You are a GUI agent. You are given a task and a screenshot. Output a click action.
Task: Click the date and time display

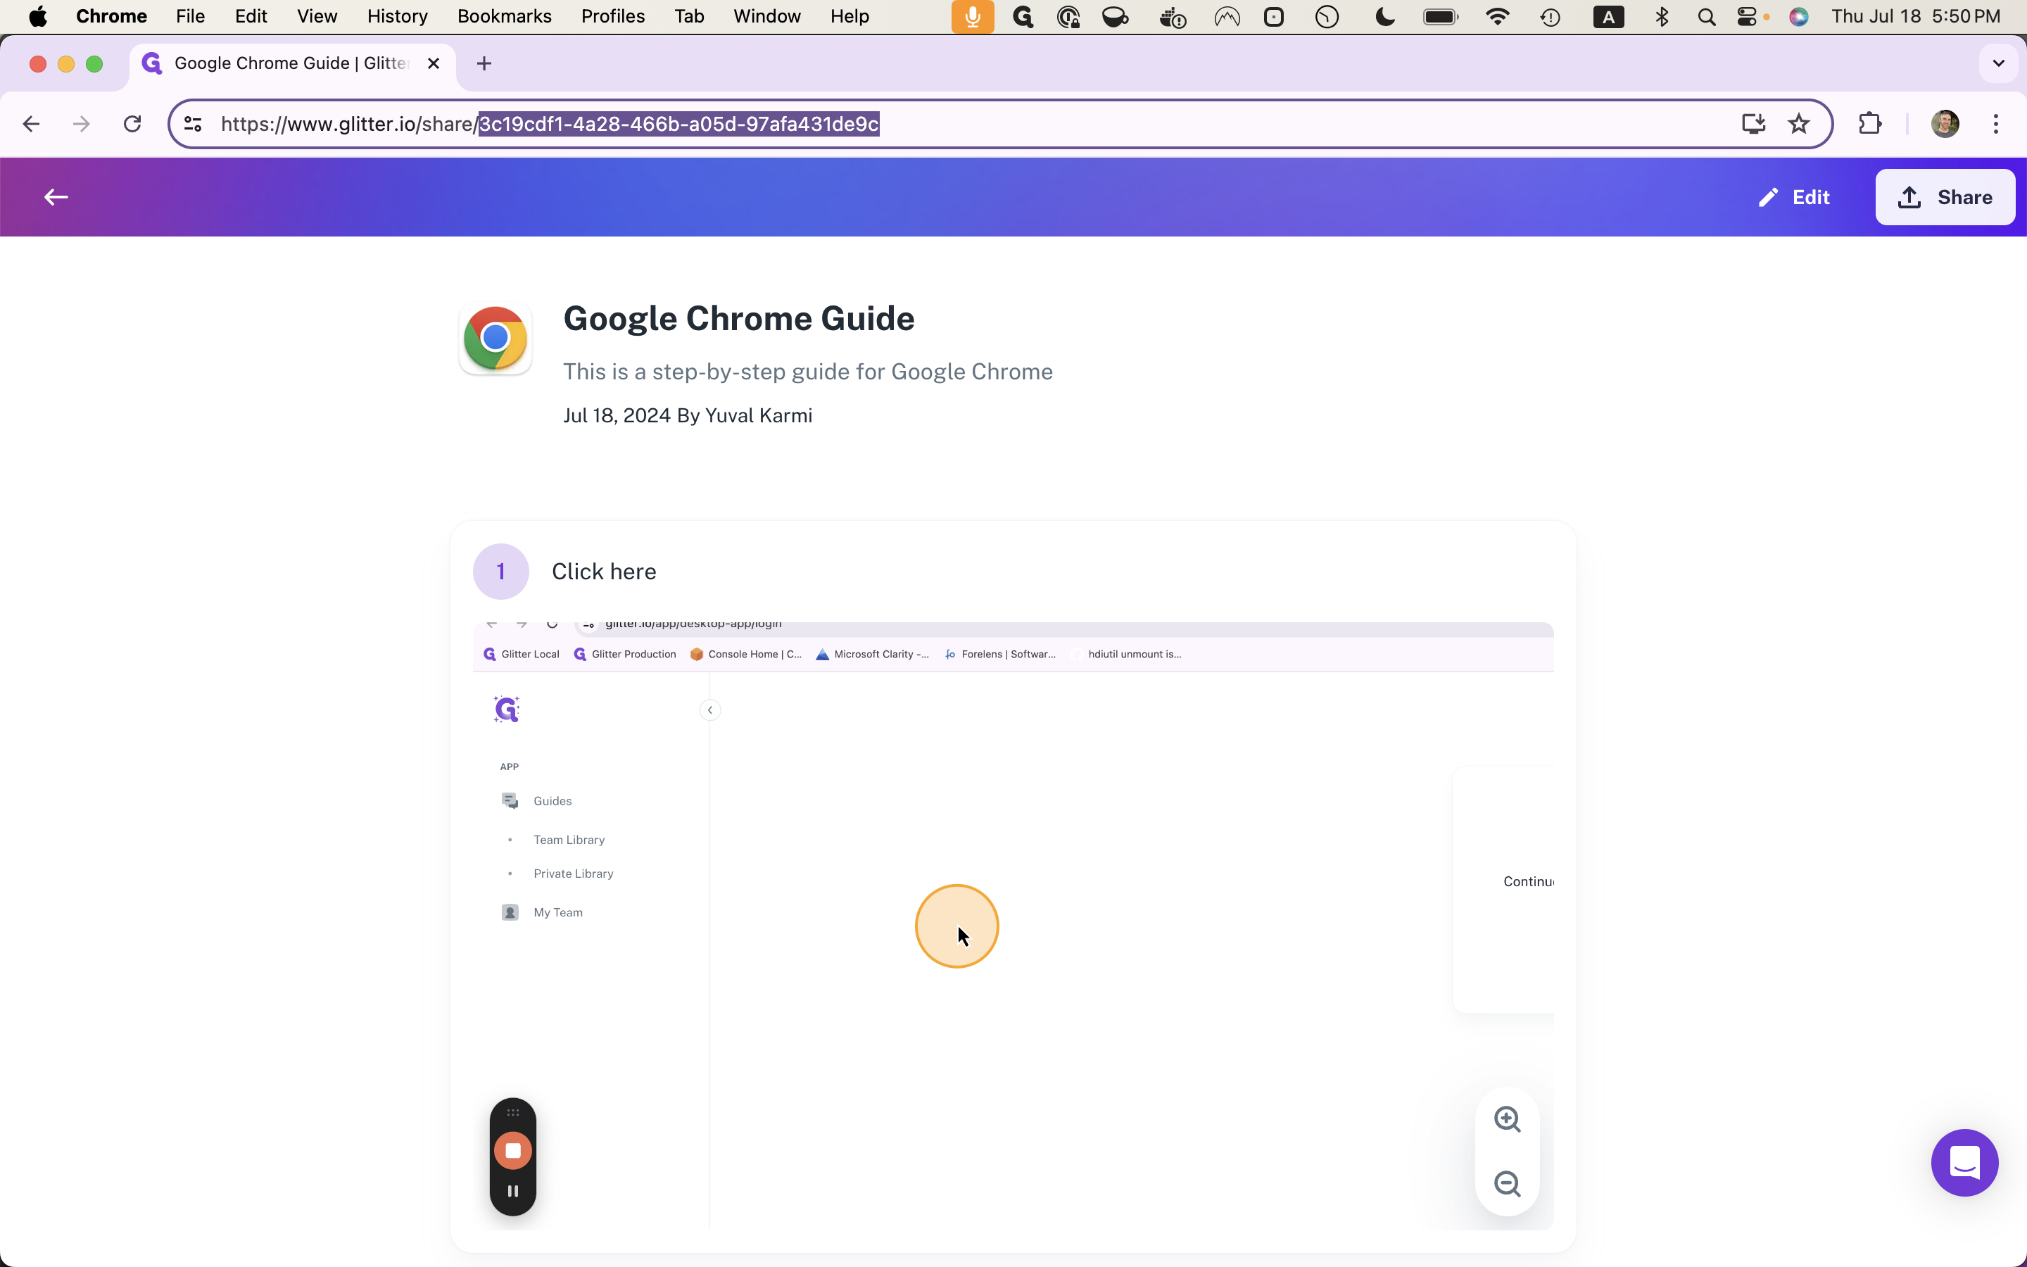1916,17
